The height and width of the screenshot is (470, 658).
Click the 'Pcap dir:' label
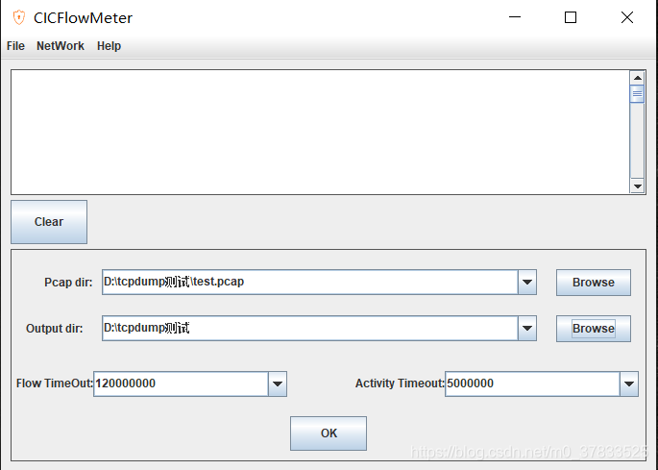coord(68,283)
